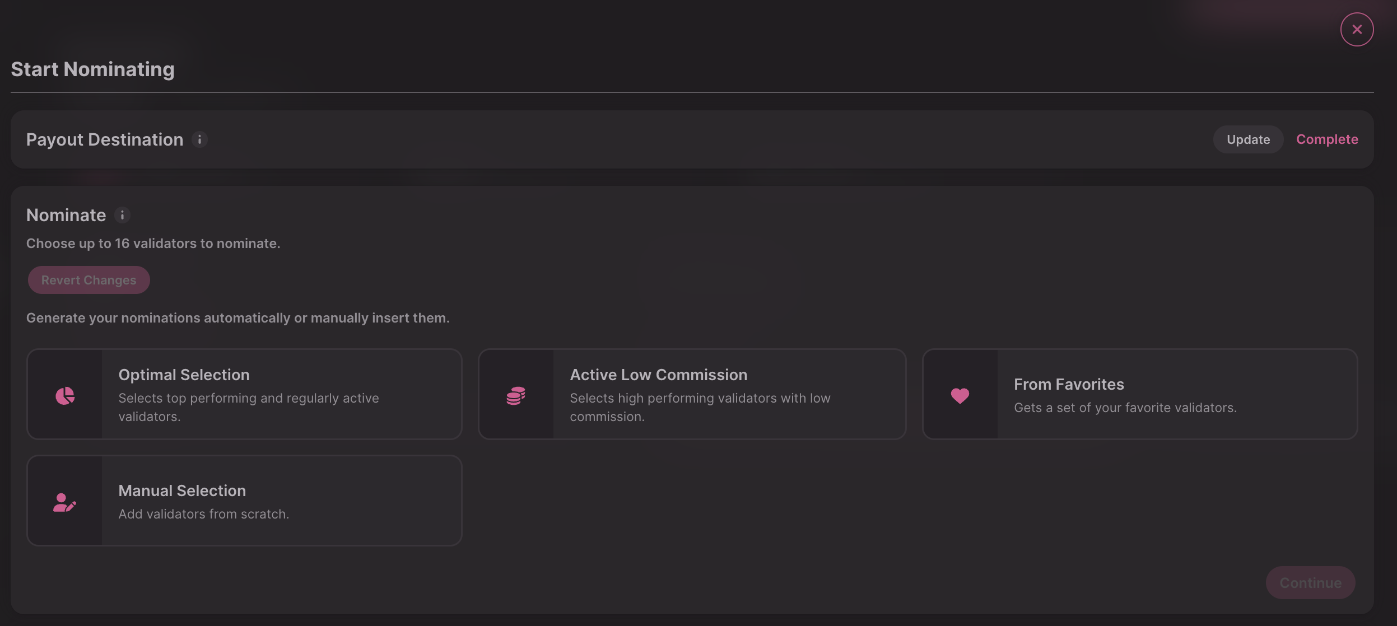Click the pink Complete status label
Viewport: 1397px width, 626px height.
coord(1326,139)
